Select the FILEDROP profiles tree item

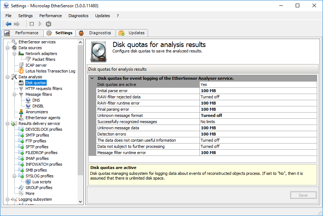click(x=42, y=153)
